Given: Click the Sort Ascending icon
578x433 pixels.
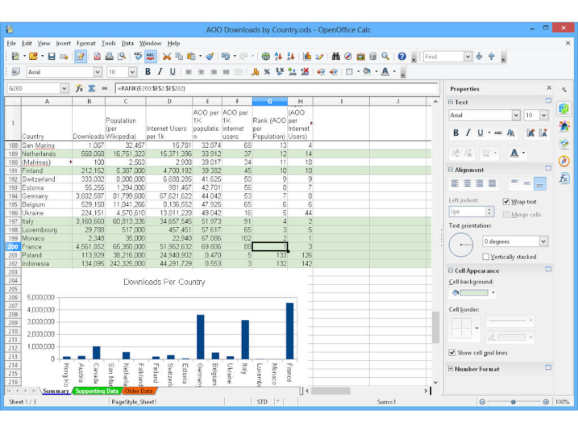Looking at the screenshot, I should tap(278, 56).
